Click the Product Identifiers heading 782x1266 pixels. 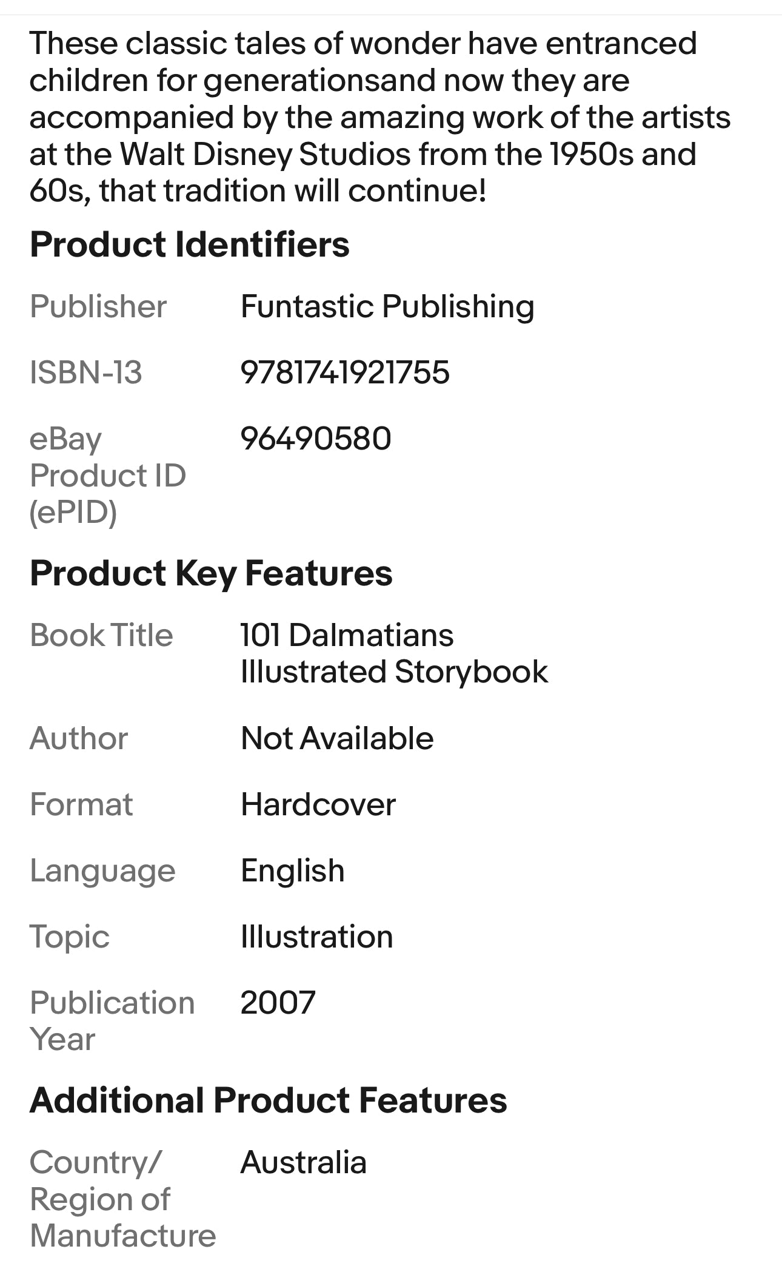point(189,244)
